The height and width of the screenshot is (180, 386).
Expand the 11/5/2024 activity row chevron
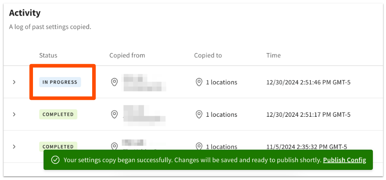click(14, 146)
